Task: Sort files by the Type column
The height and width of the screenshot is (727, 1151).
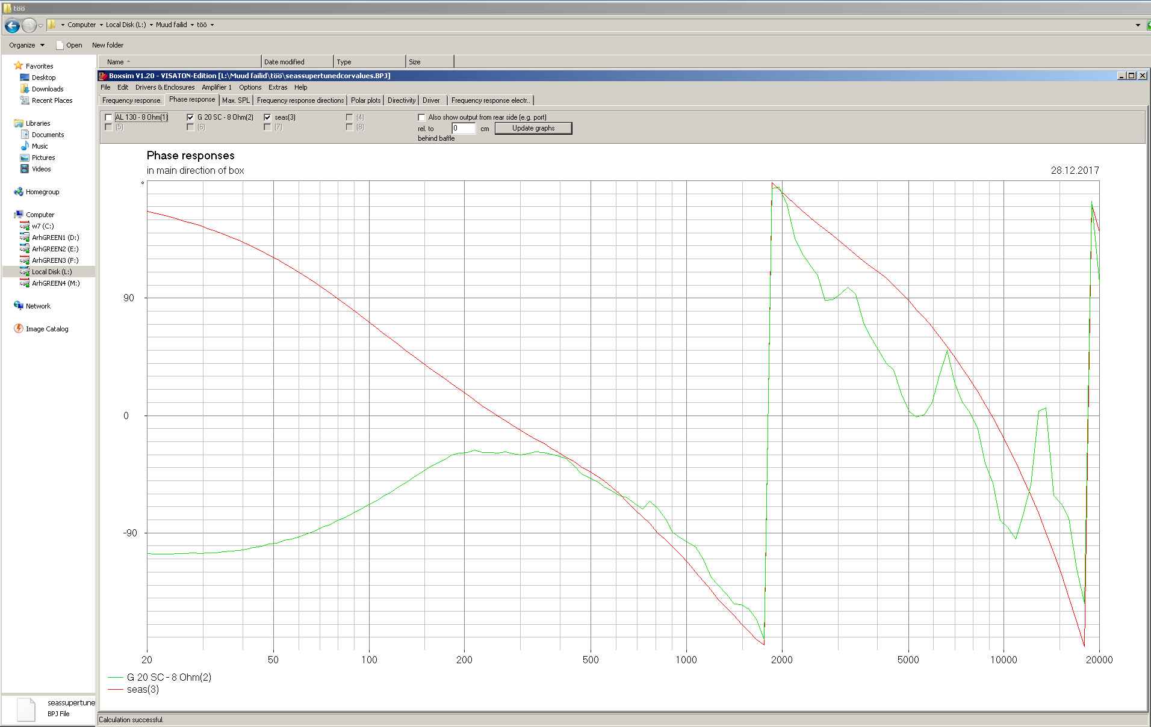Action: pos(370,62)
